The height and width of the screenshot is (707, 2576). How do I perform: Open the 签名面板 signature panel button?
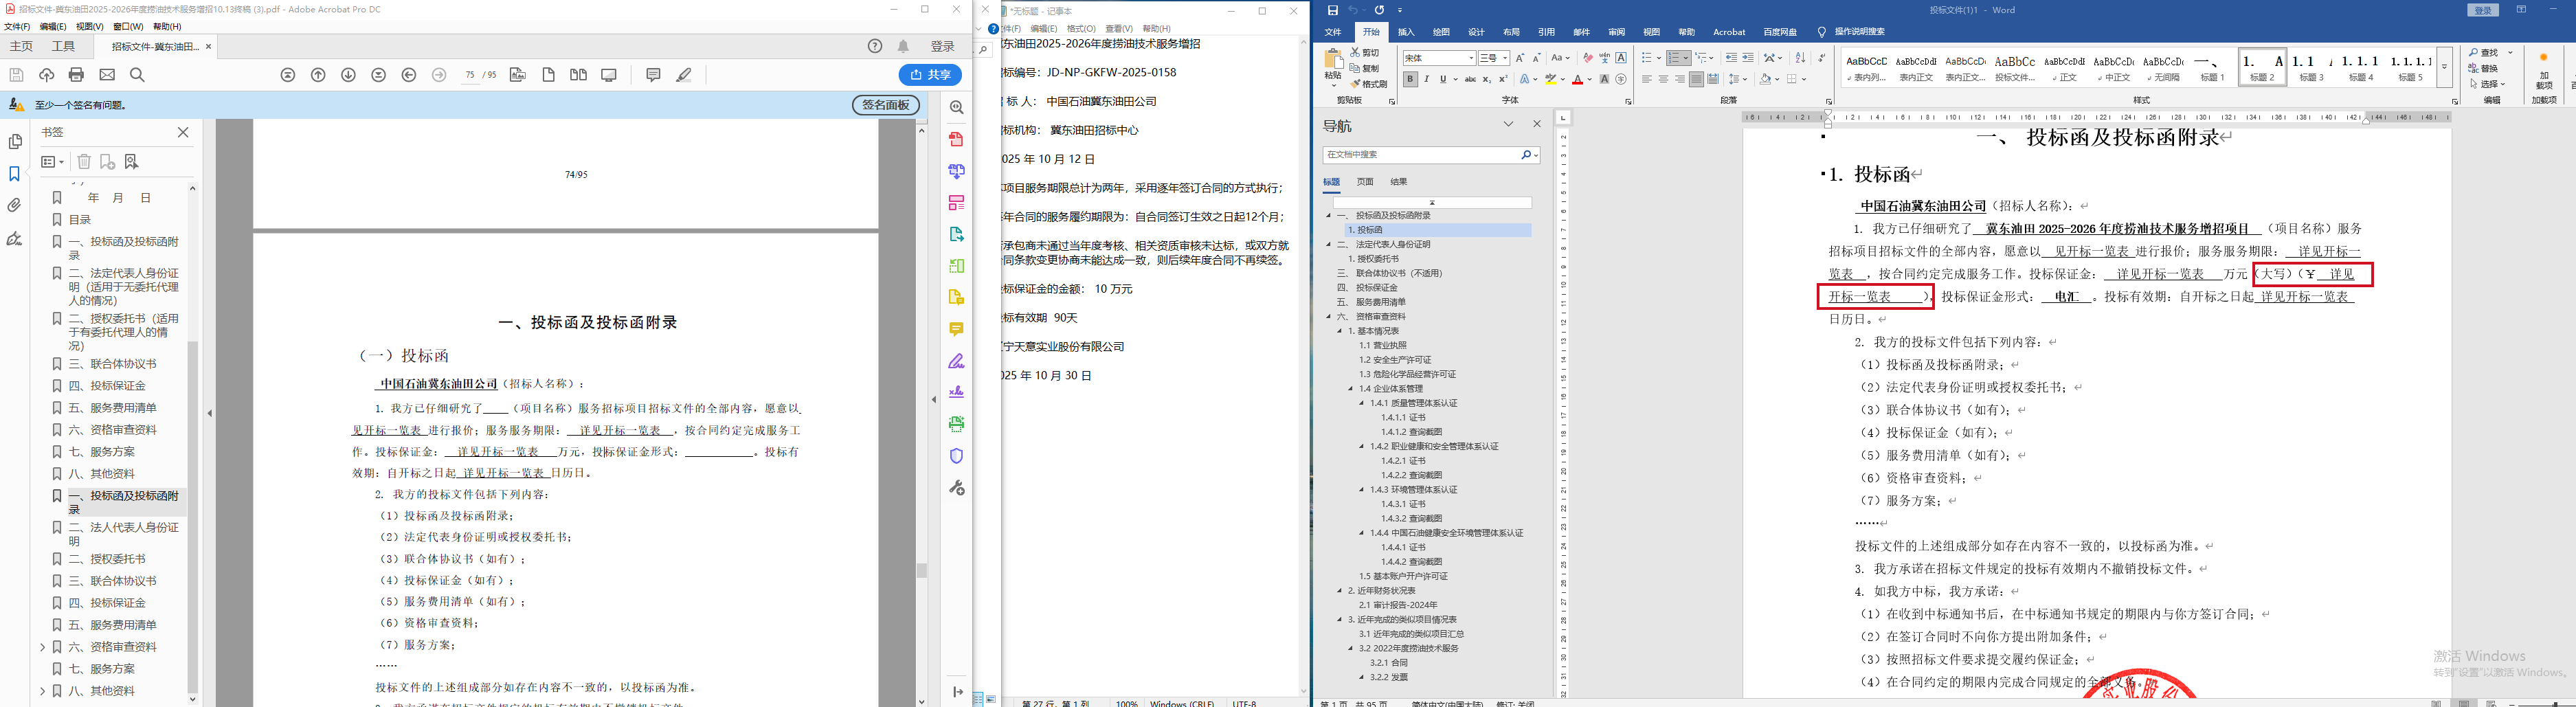(x=885, y=105)
